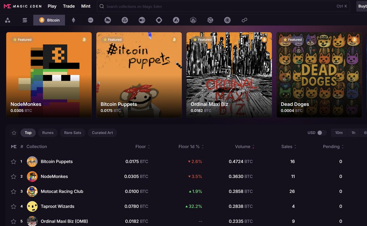Open the featured Ordinal Maxi Biz card

[229, 75]
